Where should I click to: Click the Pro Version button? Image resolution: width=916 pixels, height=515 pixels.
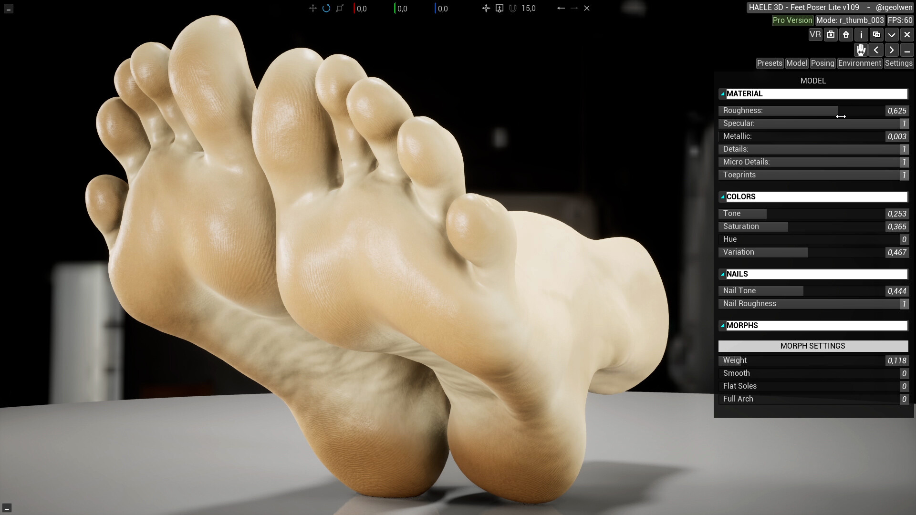[x=792, y=21]
